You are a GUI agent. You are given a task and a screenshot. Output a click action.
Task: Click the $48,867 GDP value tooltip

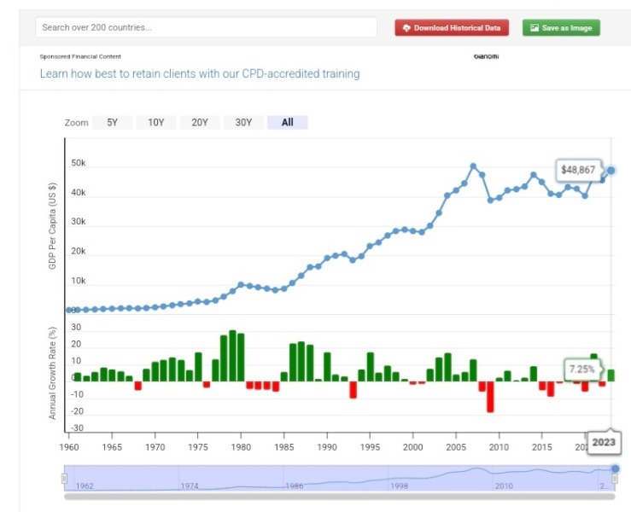pos(578,170)
